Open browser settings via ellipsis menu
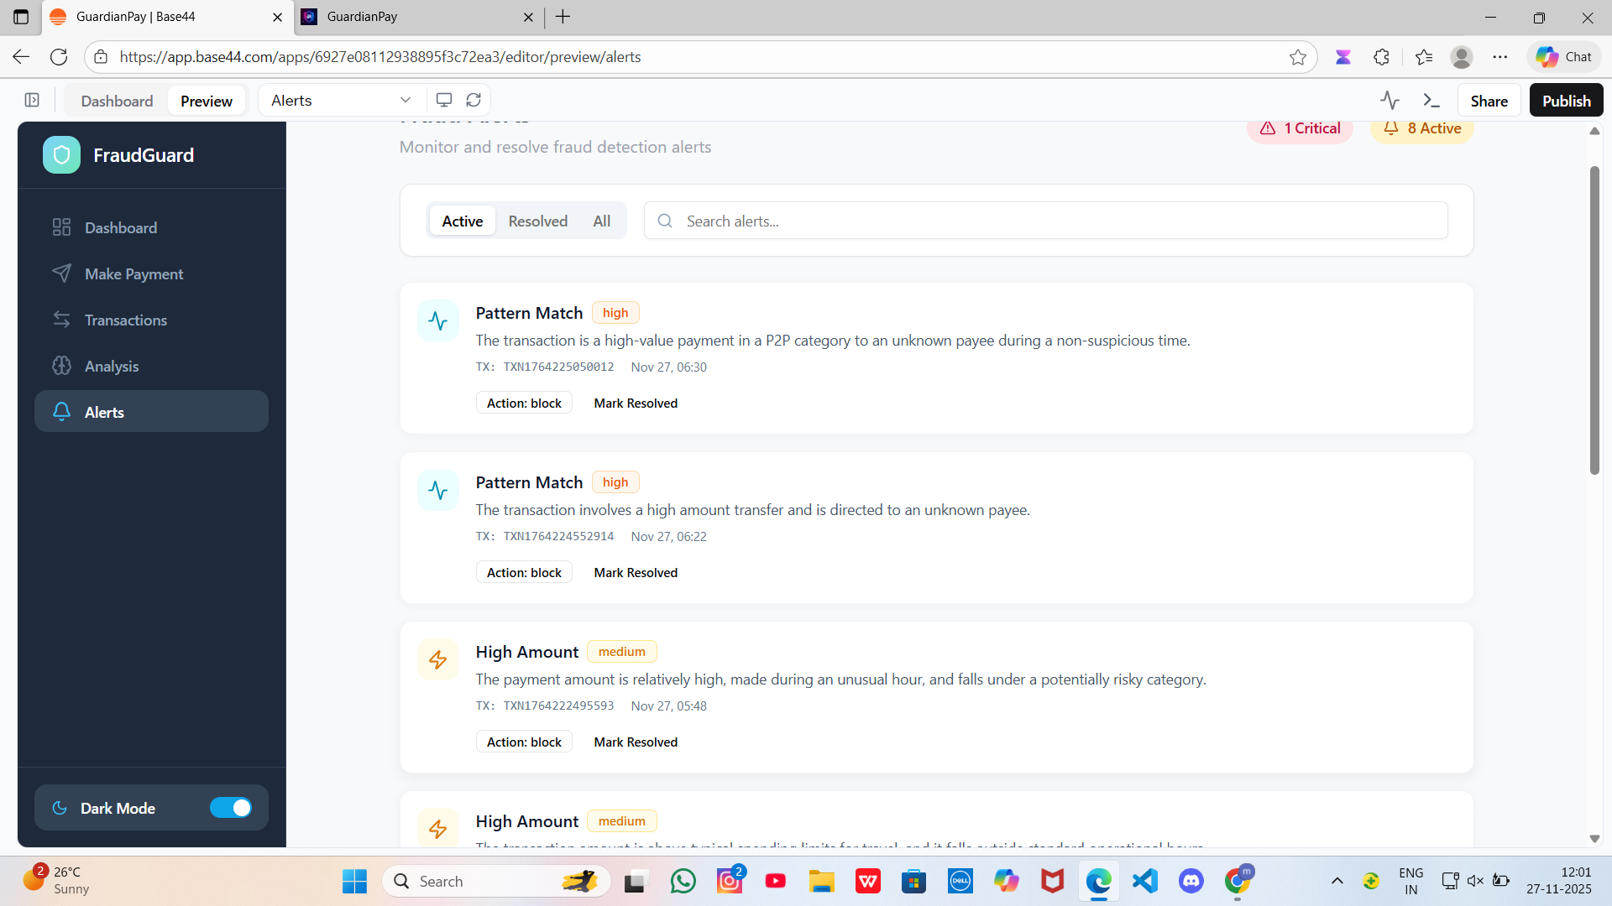 pos(1502,56)
